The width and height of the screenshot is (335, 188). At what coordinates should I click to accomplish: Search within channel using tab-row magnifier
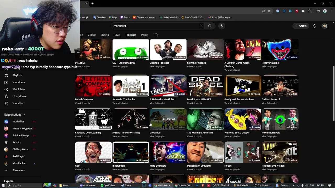tap(156, 35)
